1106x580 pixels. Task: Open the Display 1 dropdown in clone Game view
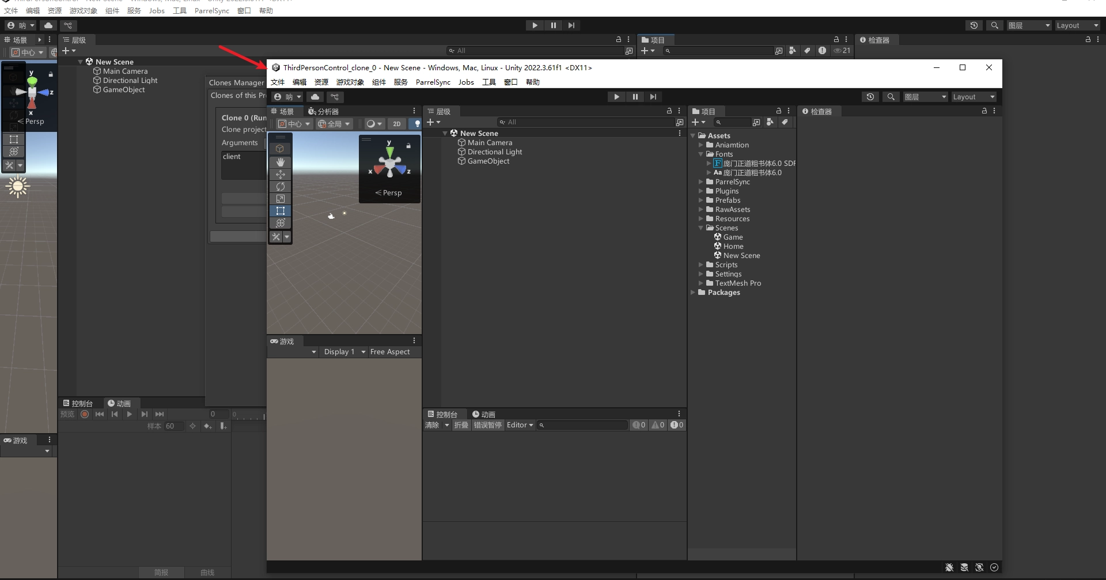click(345, 352)
